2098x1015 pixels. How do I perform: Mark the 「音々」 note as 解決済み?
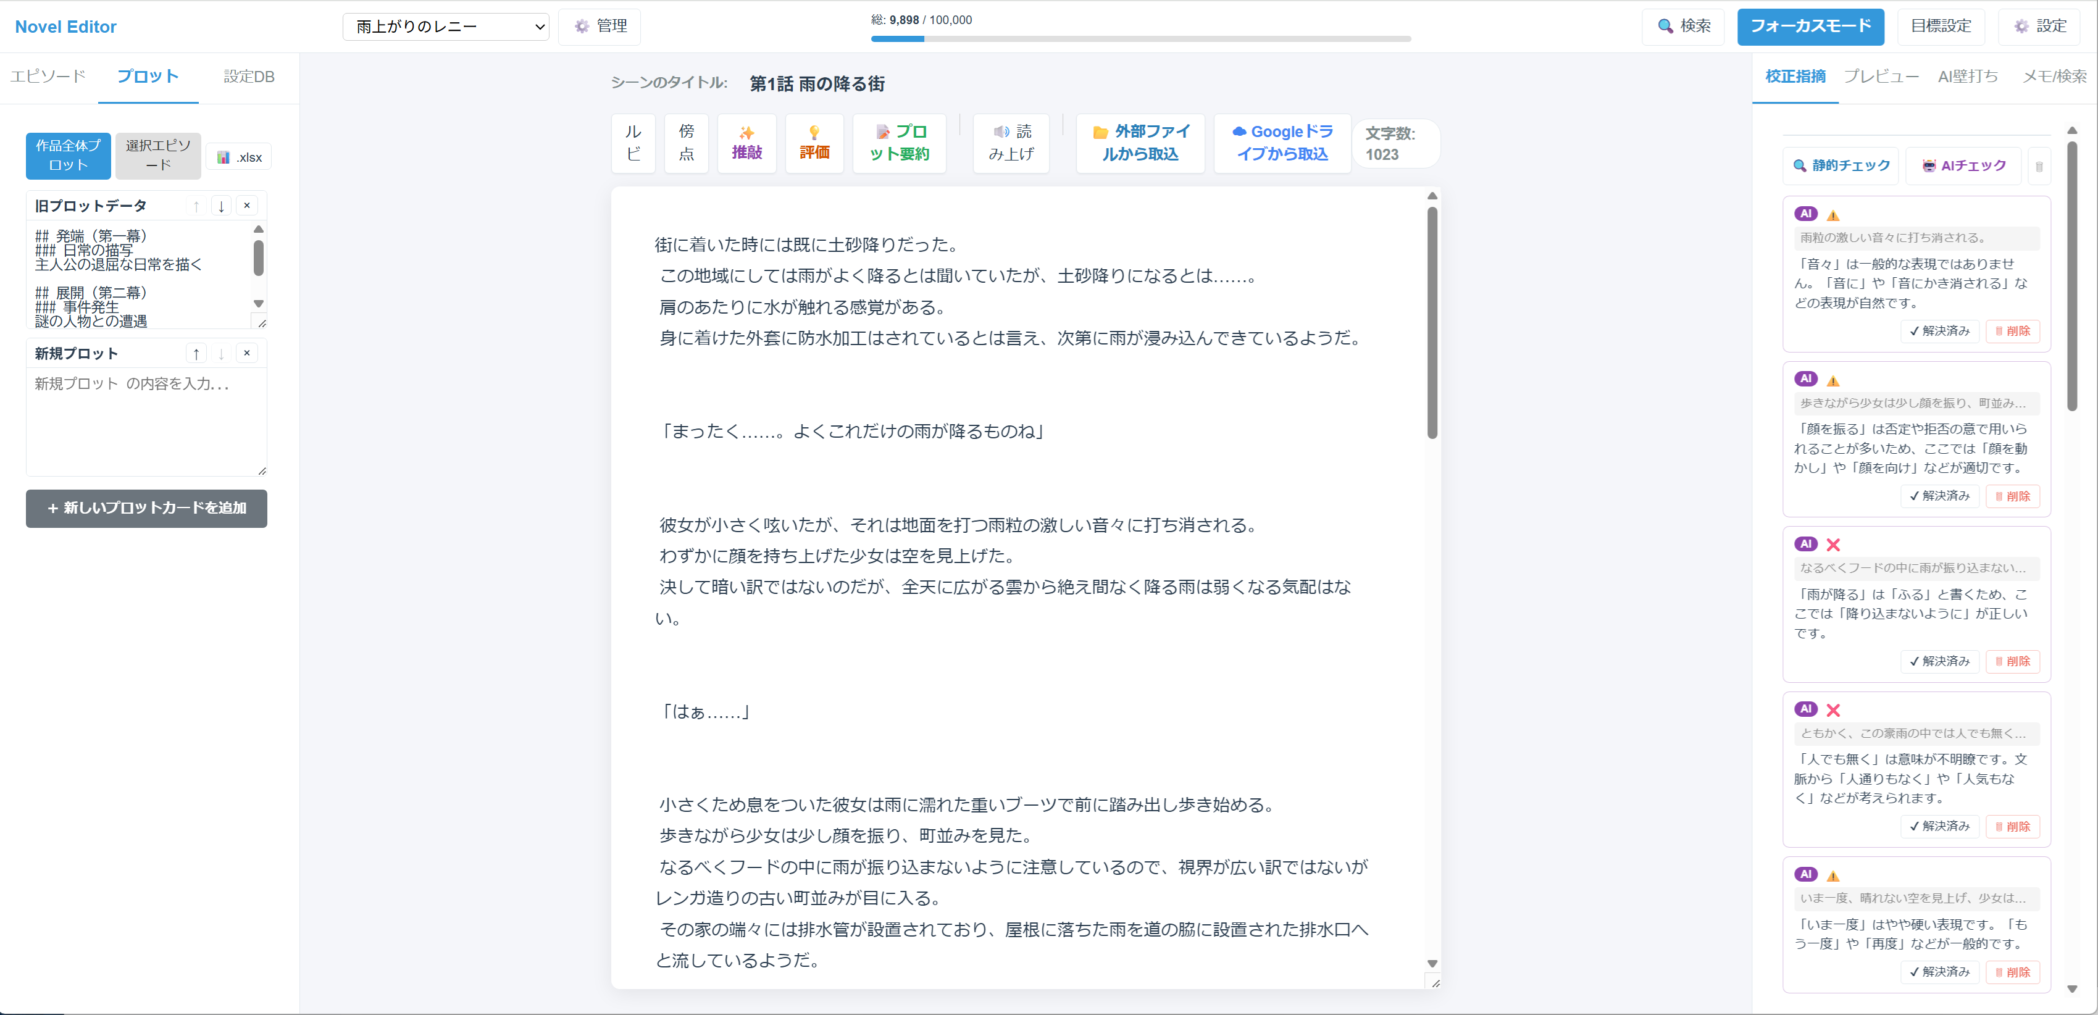point(1939,331)
